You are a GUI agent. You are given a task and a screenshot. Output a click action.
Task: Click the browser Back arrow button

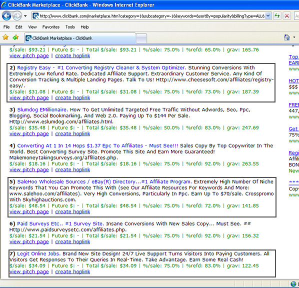pyautogui.click(x=6, y=16)
